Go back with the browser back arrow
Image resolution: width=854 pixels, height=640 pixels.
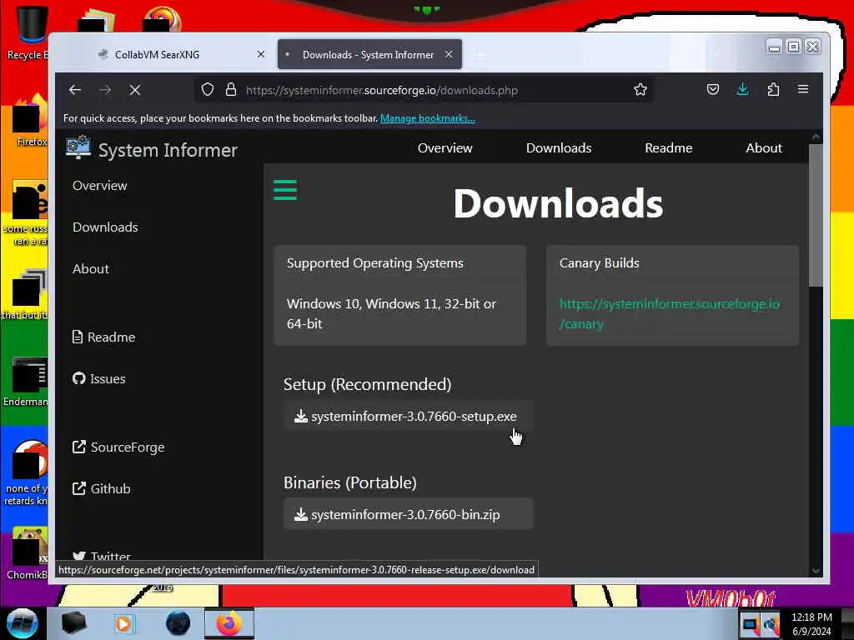75,90
